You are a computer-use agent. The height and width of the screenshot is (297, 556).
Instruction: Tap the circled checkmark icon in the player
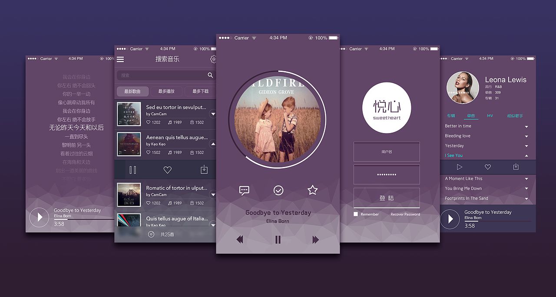point(278,190)
